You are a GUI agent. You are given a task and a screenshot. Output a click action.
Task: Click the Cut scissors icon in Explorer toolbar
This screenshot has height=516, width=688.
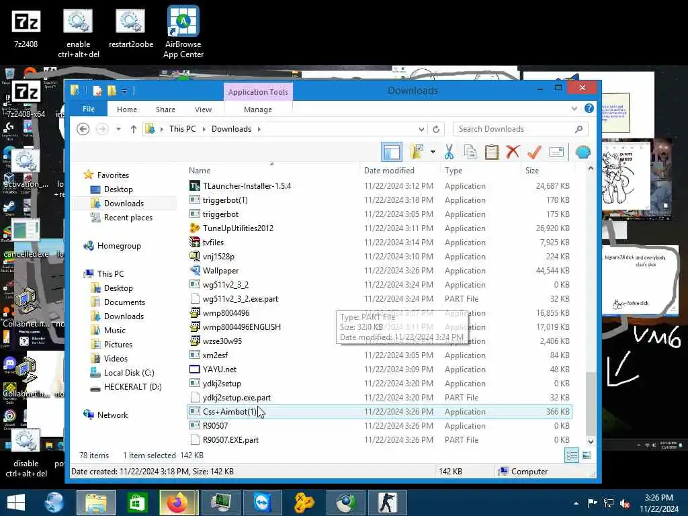[449, 152]
